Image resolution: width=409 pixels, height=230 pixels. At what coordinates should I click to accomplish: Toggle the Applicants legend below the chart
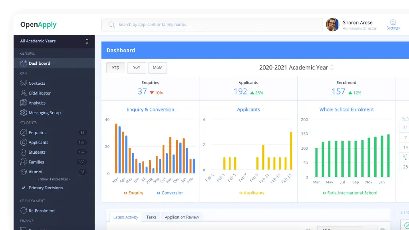[x=252, y=193]
